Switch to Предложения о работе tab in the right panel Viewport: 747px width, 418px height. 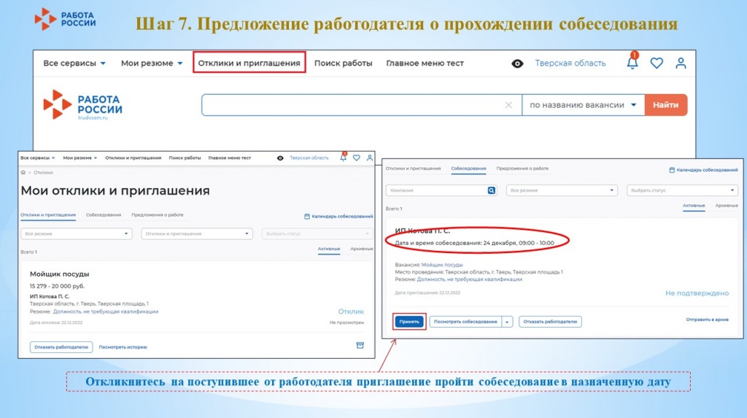(x=522, y=169)
